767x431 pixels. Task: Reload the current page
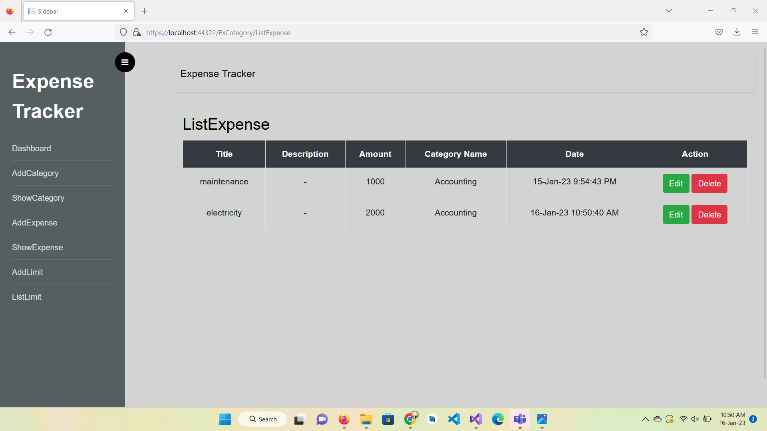pyautogui.click(x=48, y=32)
